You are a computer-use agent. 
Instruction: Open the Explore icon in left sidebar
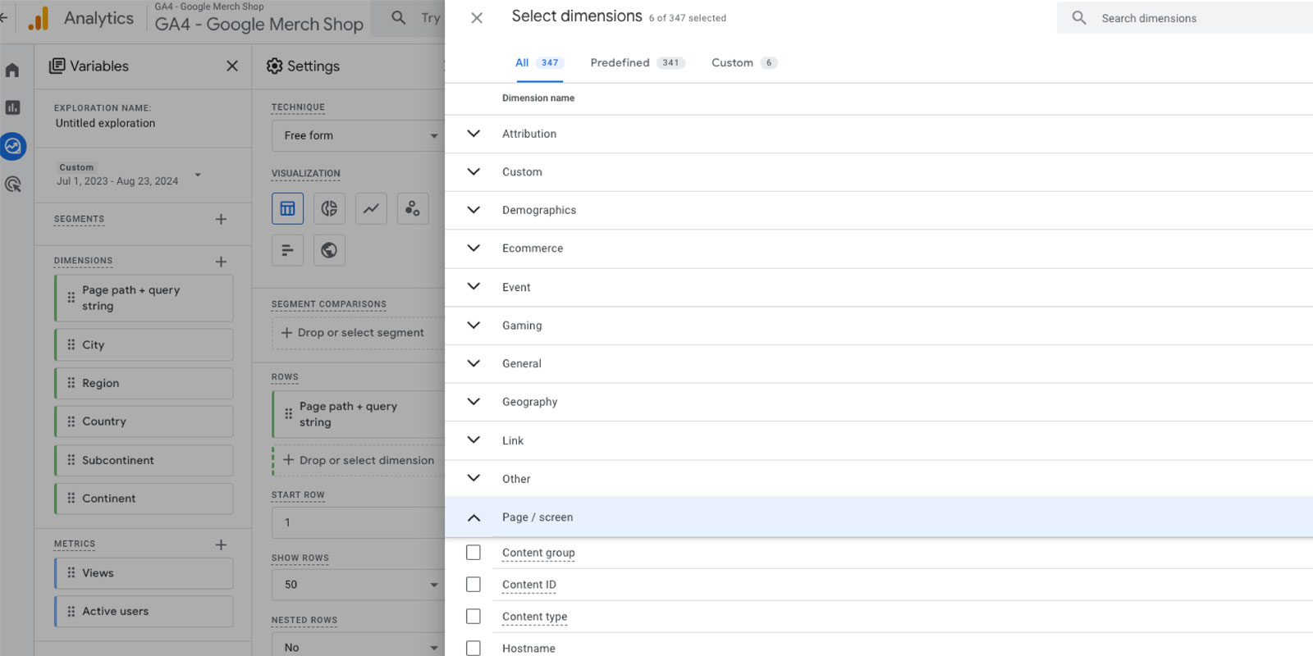(x=13, y=147)
